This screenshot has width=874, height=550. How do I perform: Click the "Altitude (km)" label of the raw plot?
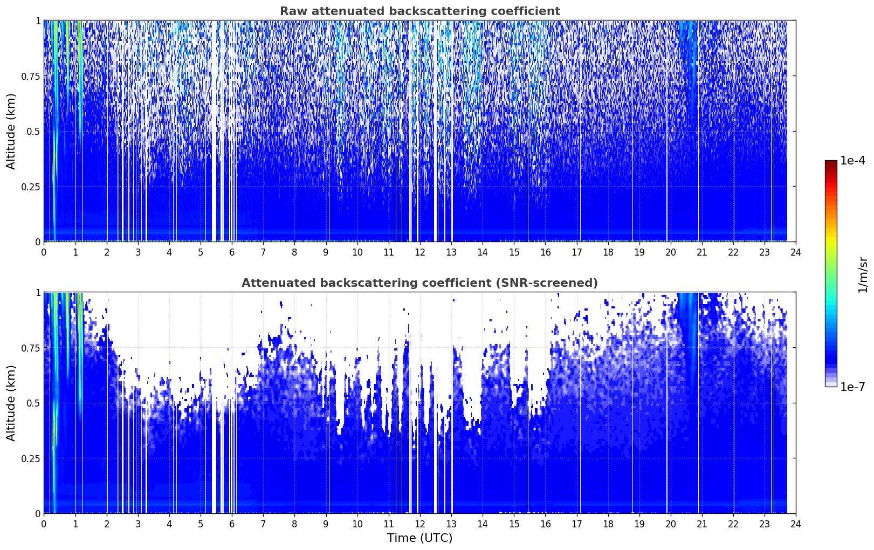click(11, 131)
